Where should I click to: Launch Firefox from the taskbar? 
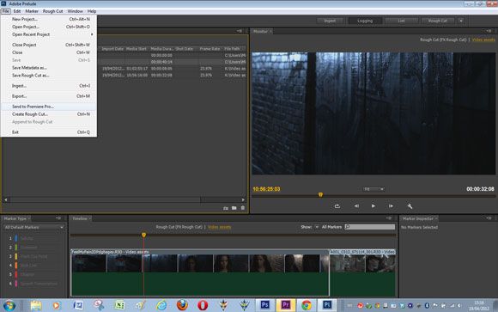182,305
